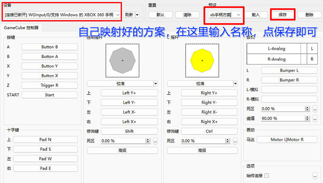Expand C-stick 校准 dropdown arrow
The image size is (323, 183).
click(x=235, y=84)
